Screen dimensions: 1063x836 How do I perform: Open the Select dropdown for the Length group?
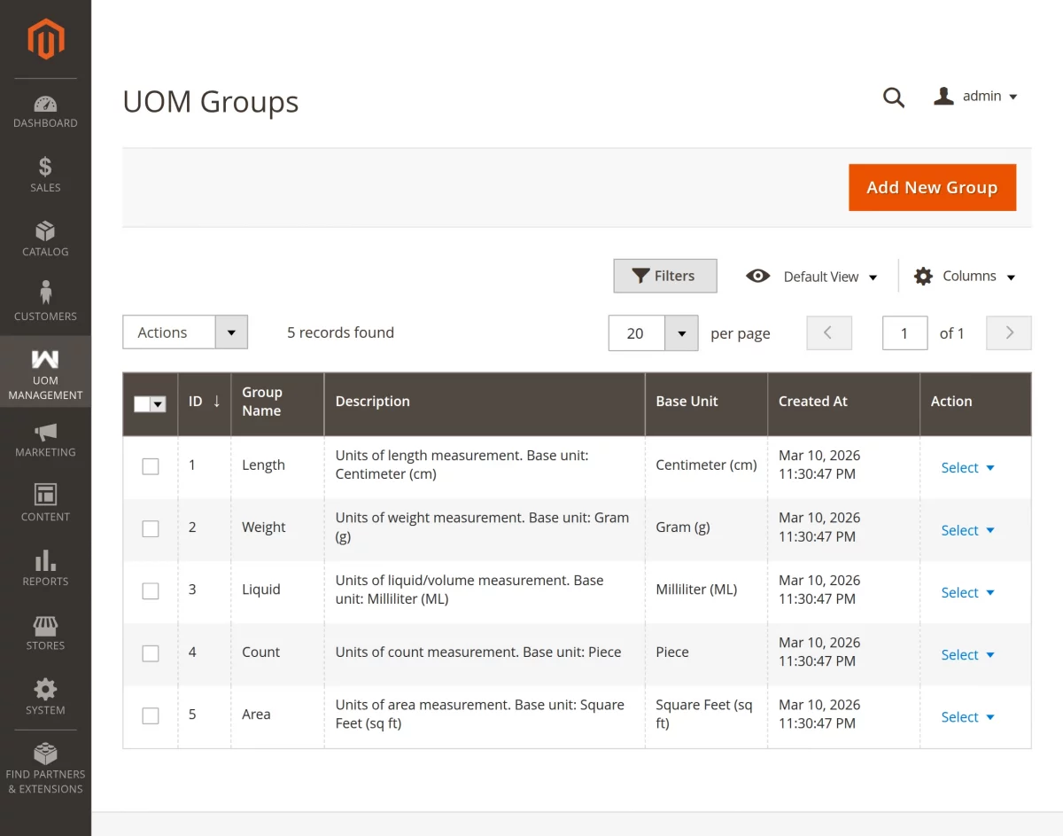click(x=967, y=467)
